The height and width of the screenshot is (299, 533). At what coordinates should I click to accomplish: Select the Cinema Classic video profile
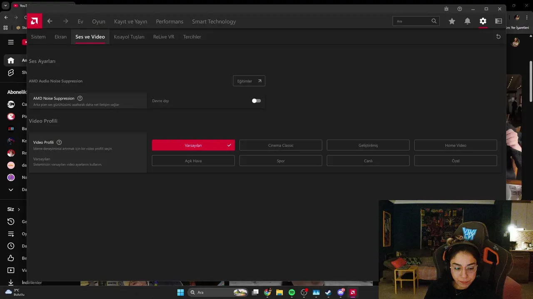pos(281,145)
